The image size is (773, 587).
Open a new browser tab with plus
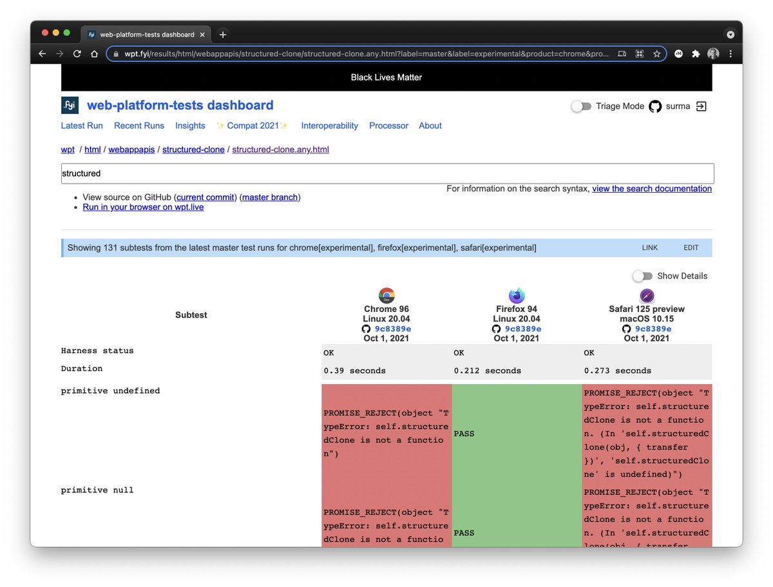point(223,35)
